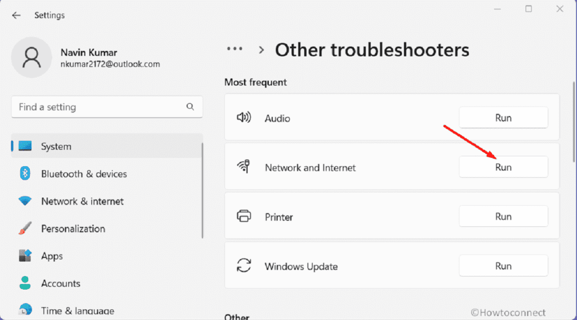Image resolution: width=577 pixels, height=320 pixels.
Task: Click the Windows Update refresh icon
Action: click(x=243, y=265)
